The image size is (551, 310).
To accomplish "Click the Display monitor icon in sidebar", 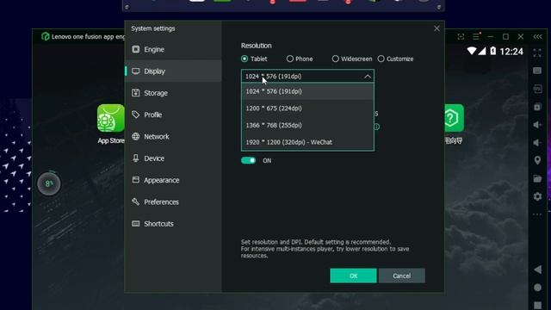I will click(x=136, y=71).
